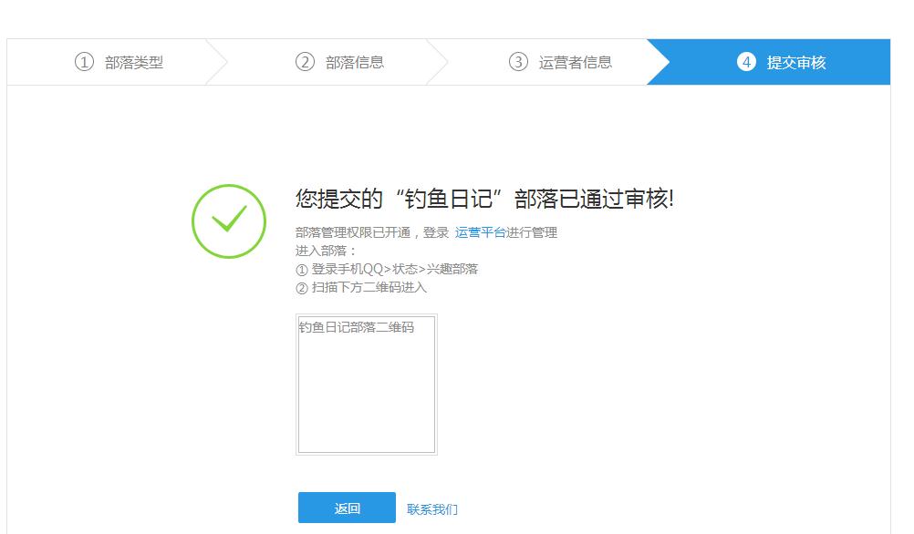Open the 联系我们 link

click(x=432, y=509)
